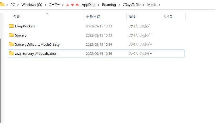This screenshot has height=124, width=219.
Task: Select the zzzz_Sorcery_JPLocalization folder name
Action: [36, 54]
